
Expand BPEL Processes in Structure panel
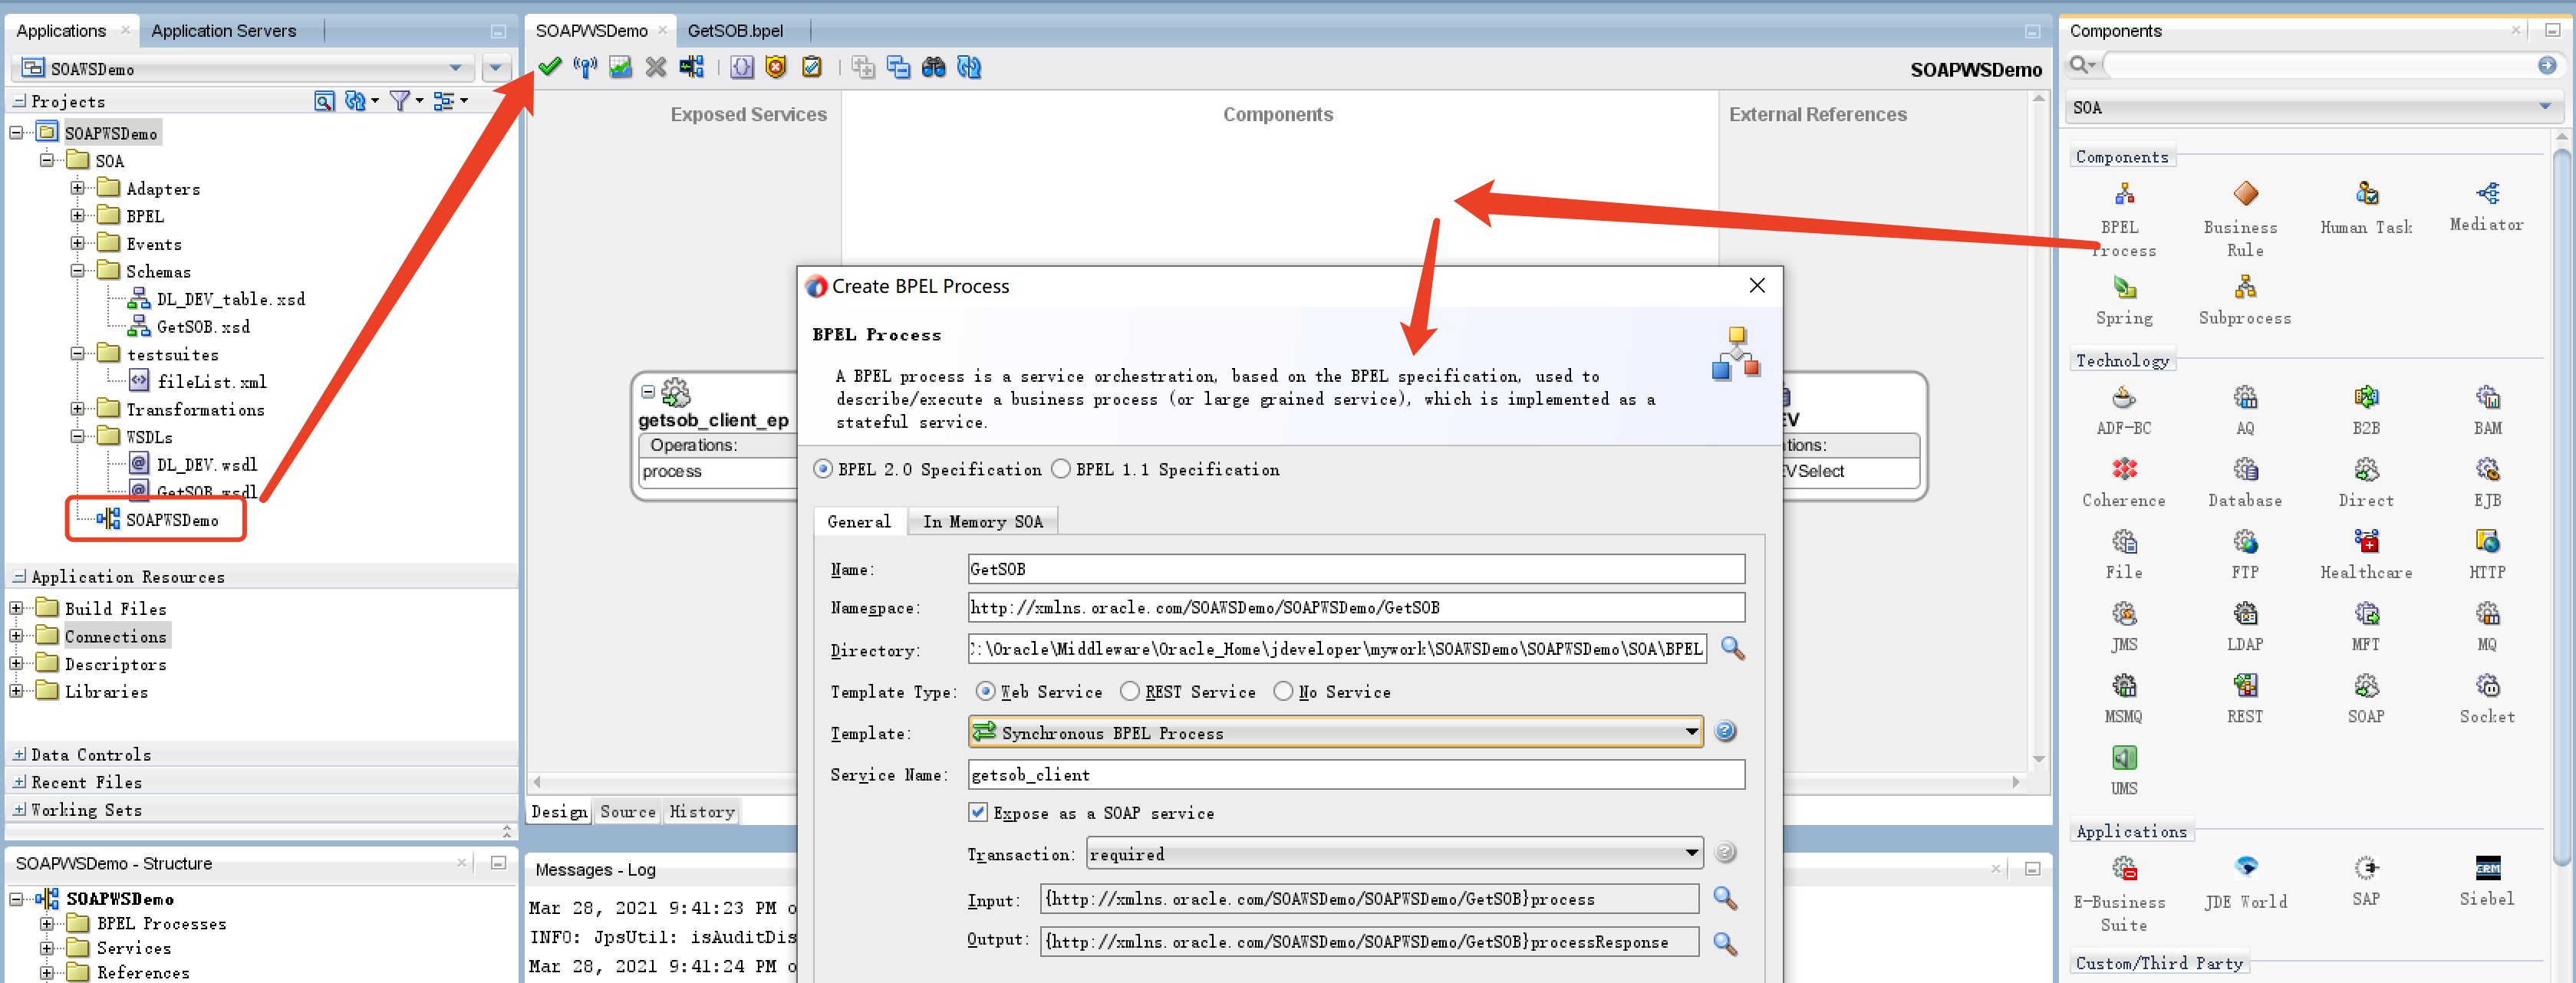point(47,923)
